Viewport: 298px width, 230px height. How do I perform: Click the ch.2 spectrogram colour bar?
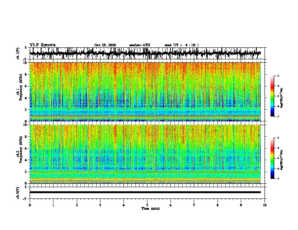(272, 158)
